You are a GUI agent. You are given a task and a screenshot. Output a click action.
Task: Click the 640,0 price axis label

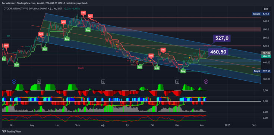click(266, 21)
